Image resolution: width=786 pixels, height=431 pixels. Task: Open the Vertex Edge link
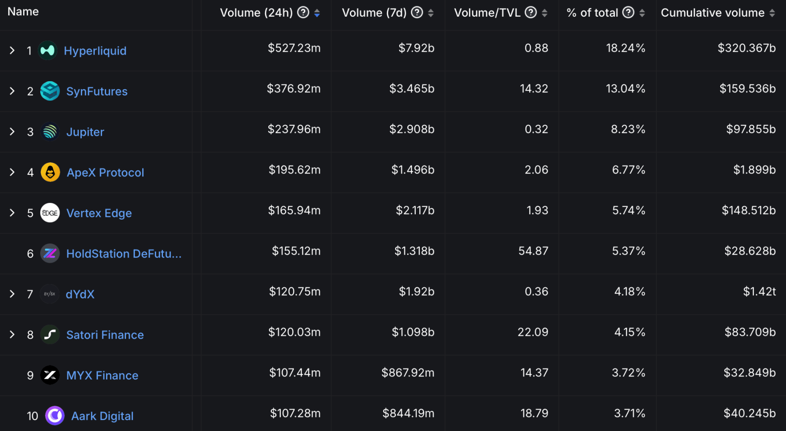click(99, 213)
